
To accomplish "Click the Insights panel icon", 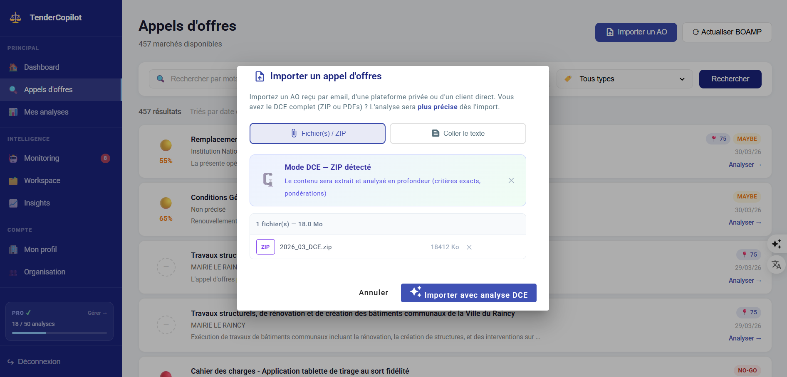I will pos(13,203).
